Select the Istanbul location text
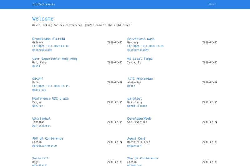 (x=38, y=122)
